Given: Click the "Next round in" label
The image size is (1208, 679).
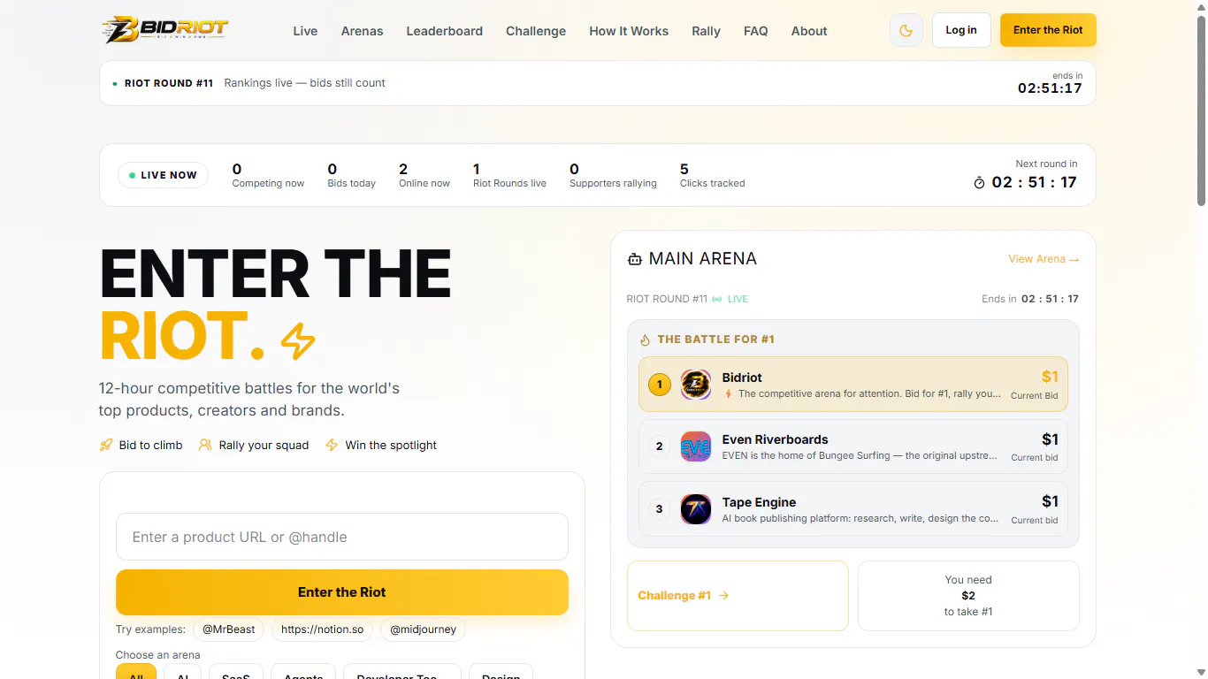Looking at the screenshot, I should tap(1046, 164).
